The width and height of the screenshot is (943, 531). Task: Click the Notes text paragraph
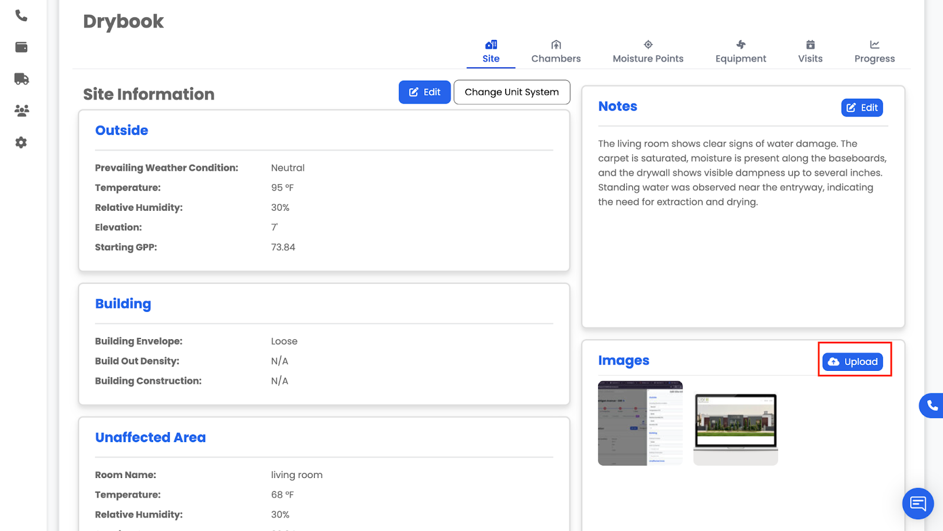742,172
